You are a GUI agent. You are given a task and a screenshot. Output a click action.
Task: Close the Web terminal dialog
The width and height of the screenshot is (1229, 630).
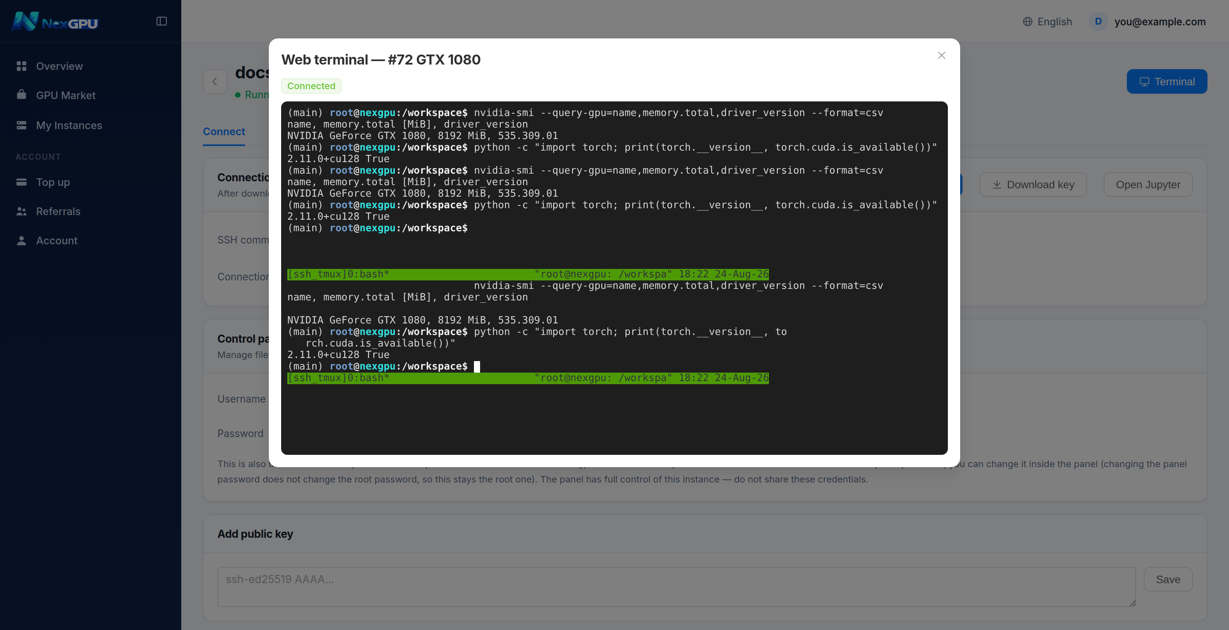click(941, 55)
